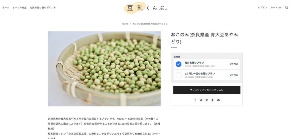Click the green soybean product photo

104,69
